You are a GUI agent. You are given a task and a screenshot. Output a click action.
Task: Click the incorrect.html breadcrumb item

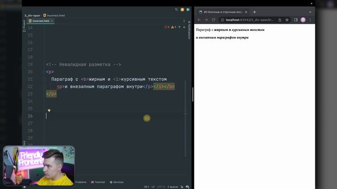54,16
